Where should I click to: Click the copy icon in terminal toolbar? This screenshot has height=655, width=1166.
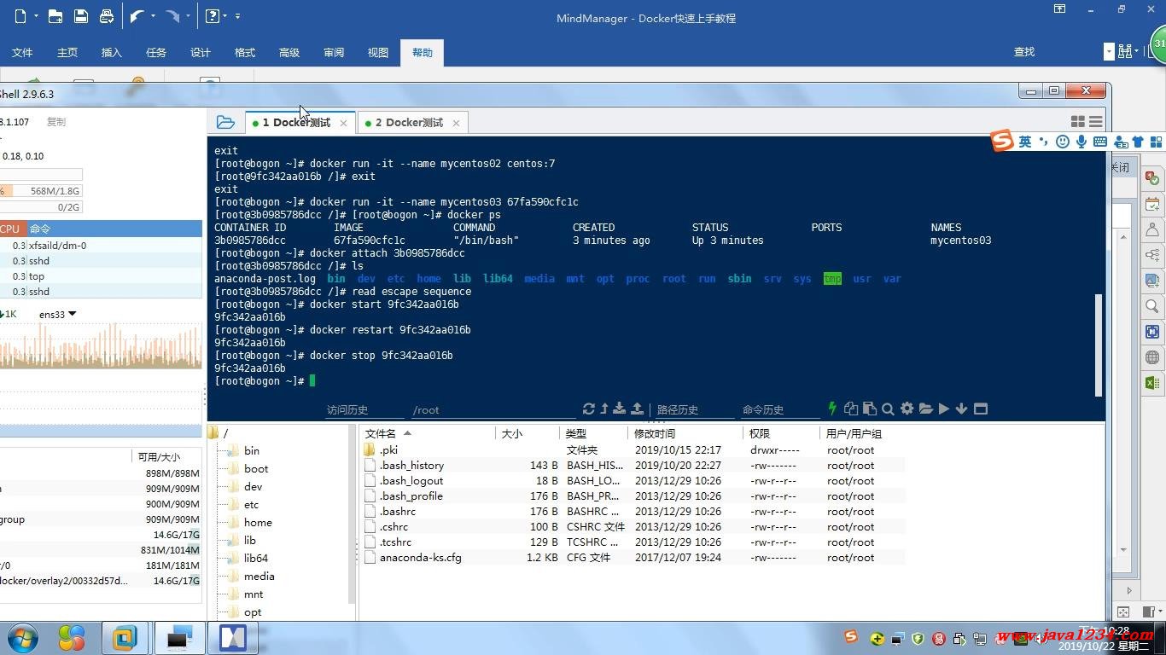click(x=851, y=409)
